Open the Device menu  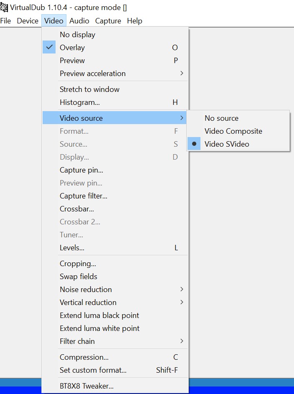(28, 21)
